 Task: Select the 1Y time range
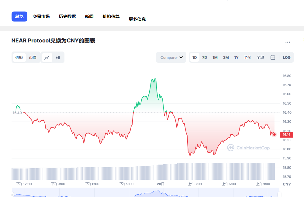click(x=236, y=57)
